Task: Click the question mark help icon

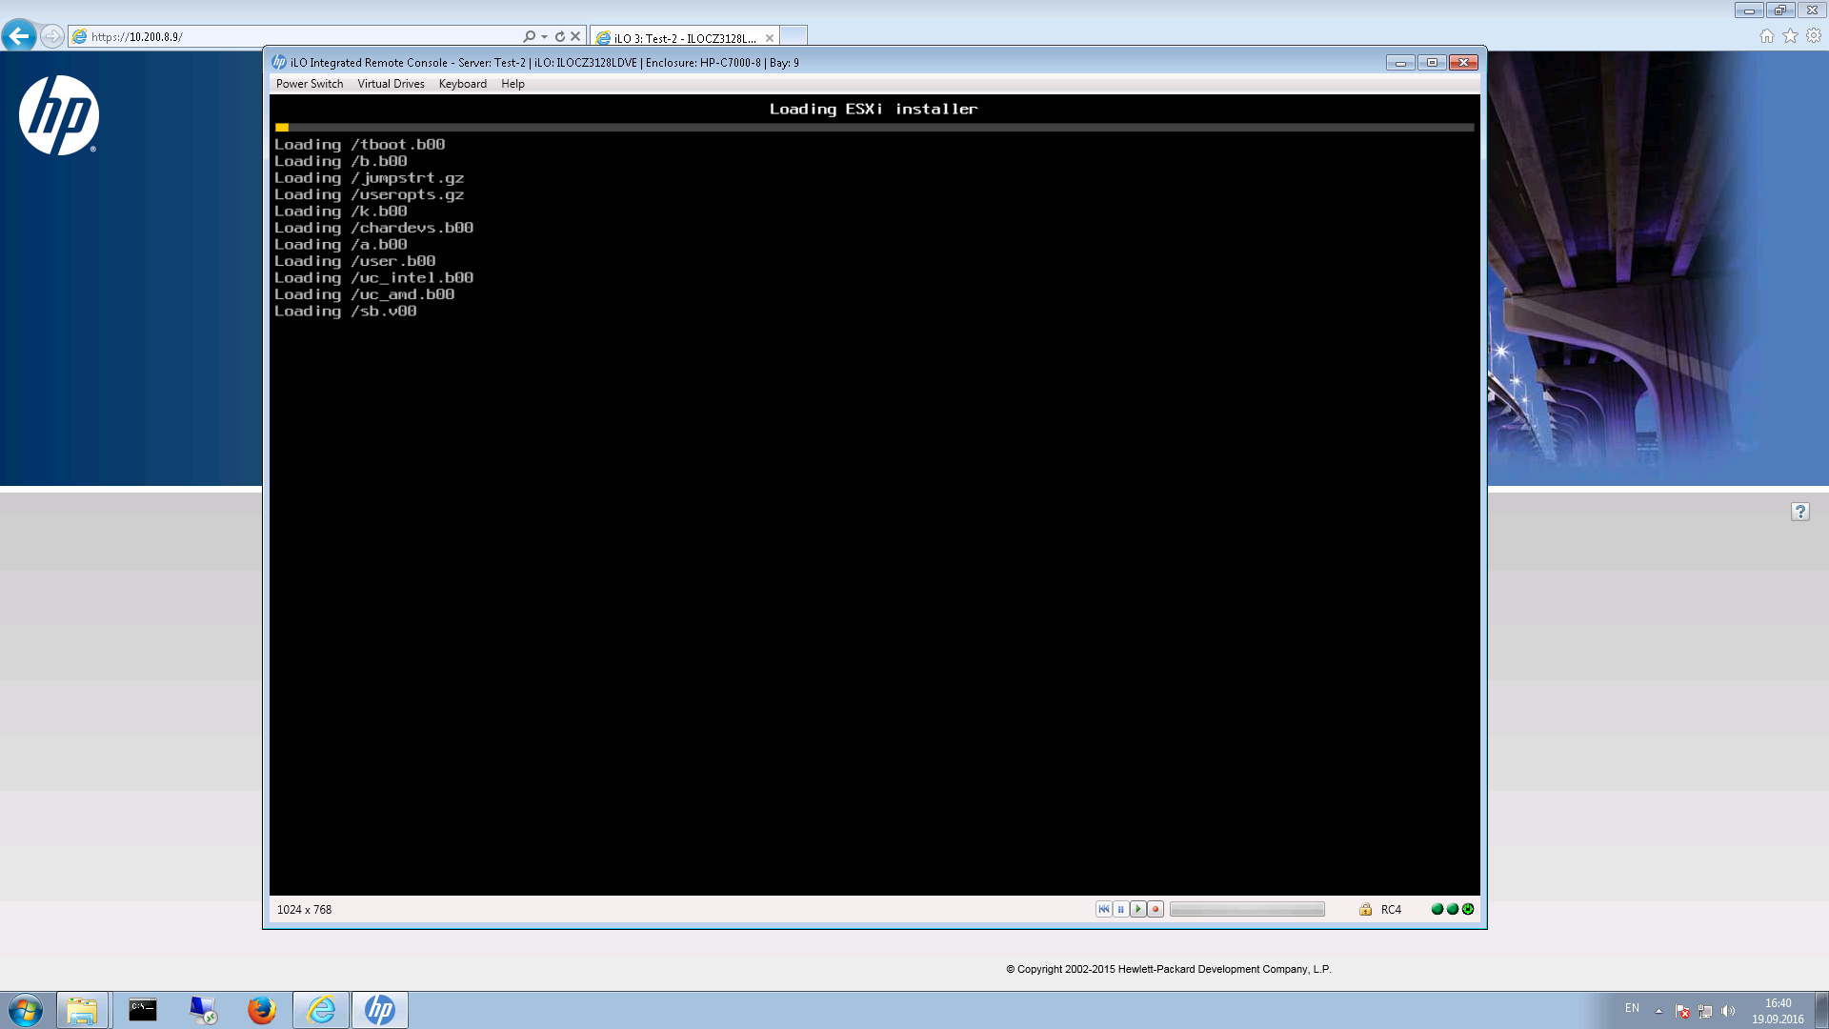Action: pyautogui.click(x=1800, y=512)
